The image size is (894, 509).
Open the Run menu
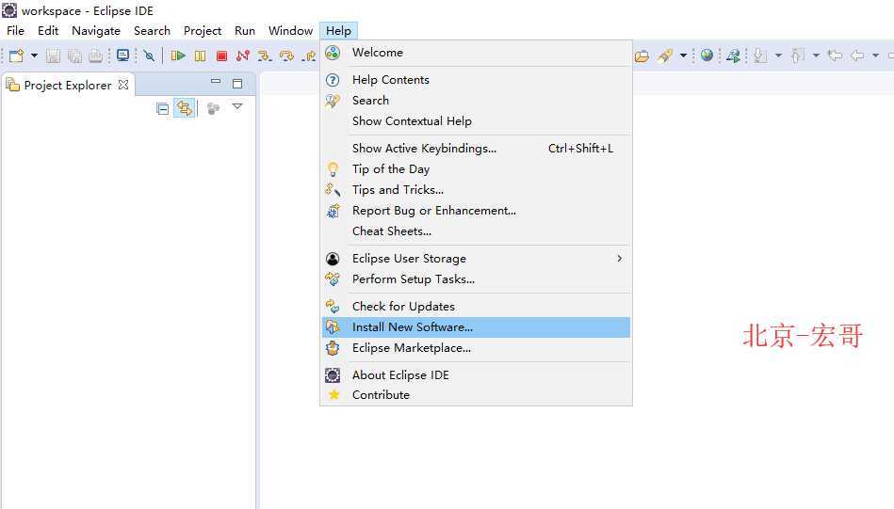pyautogui.click(x=245, y=31)
